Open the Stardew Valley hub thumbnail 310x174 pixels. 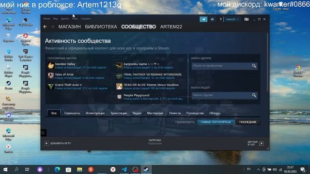(x=51, y=66)
